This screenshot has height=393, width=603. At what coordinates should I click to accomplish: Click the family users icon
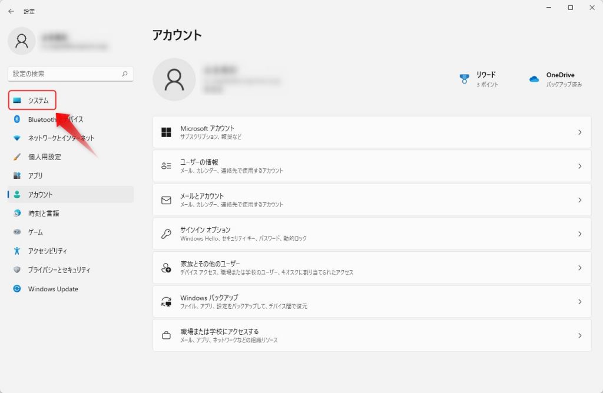166,268
